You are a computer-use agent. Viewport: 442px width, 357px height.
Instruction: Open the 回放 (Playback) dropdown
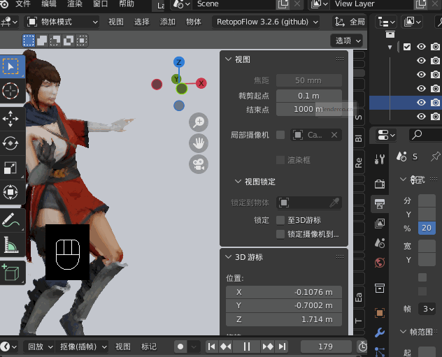click(x=38, y=347)
